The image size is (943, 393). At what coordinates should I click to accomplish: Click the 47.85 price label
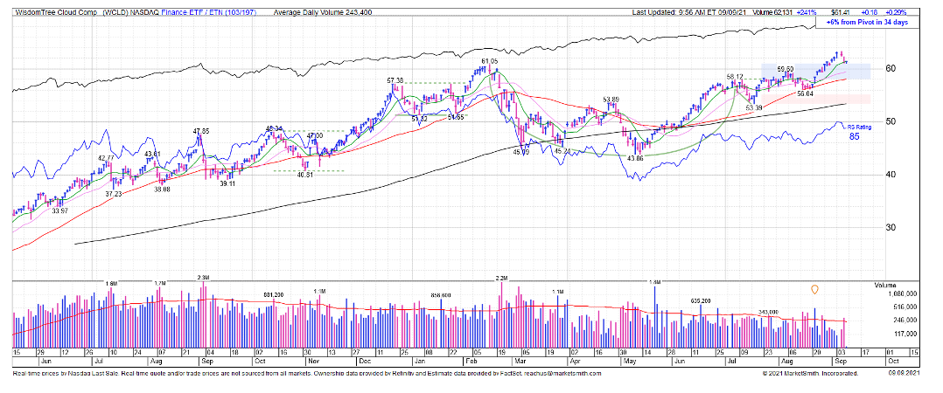pyautogui.click(x=202, y=131)
